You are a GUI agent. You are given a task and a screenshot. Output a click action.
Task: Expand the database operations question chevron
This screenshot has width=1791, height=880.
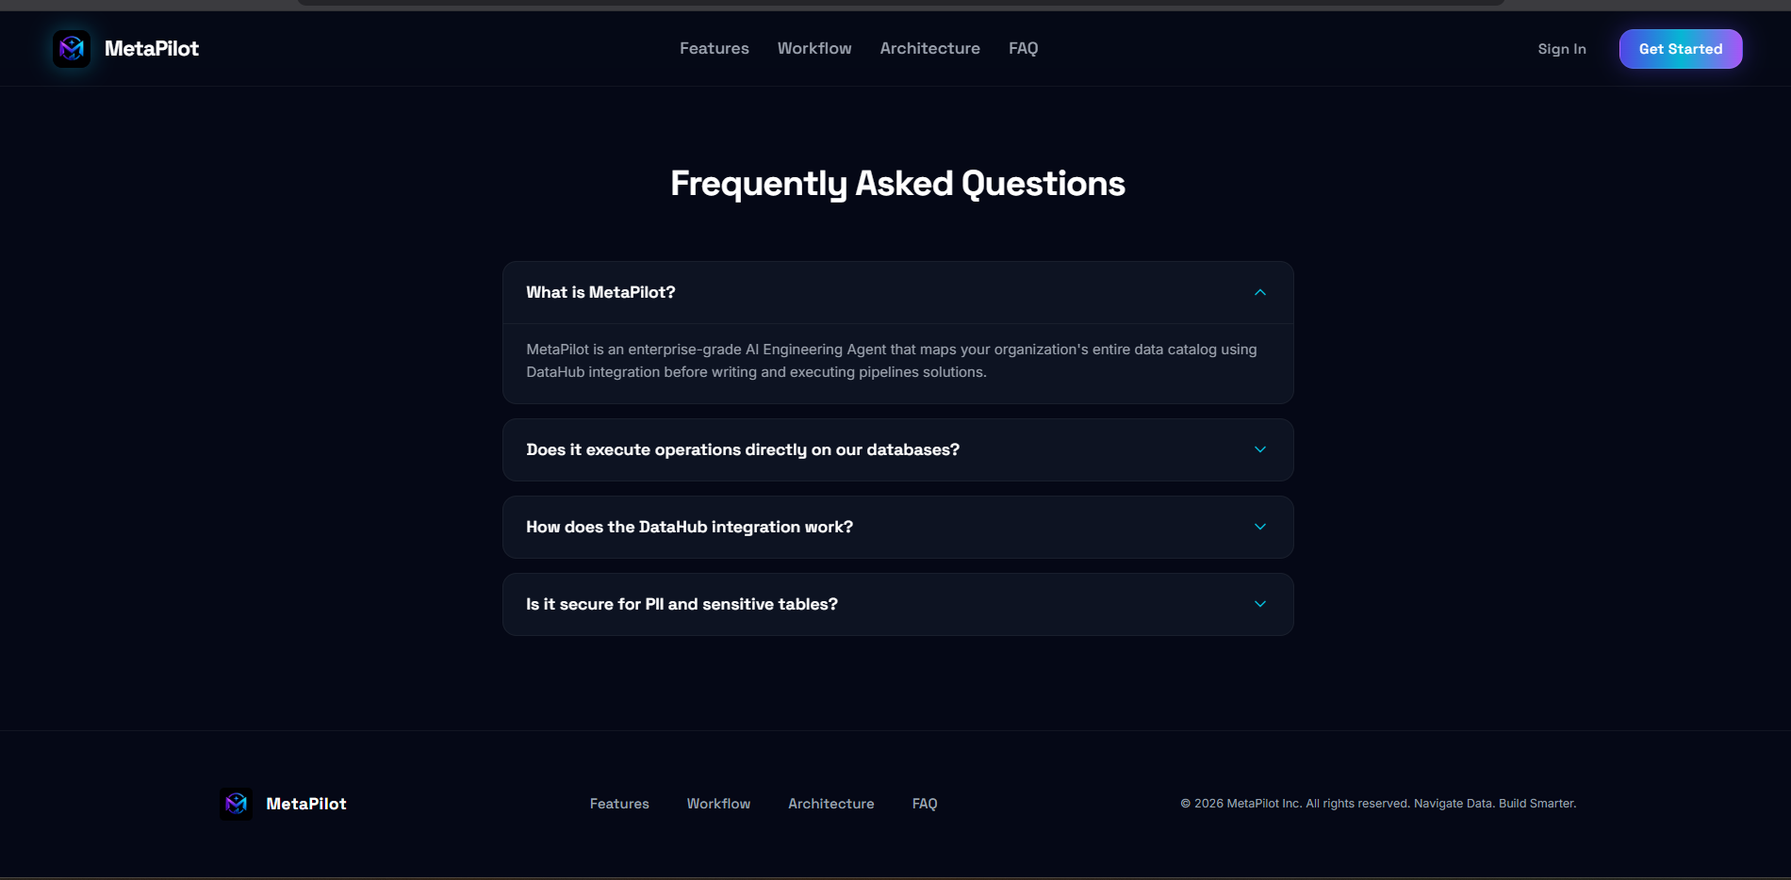point(1260,449)
